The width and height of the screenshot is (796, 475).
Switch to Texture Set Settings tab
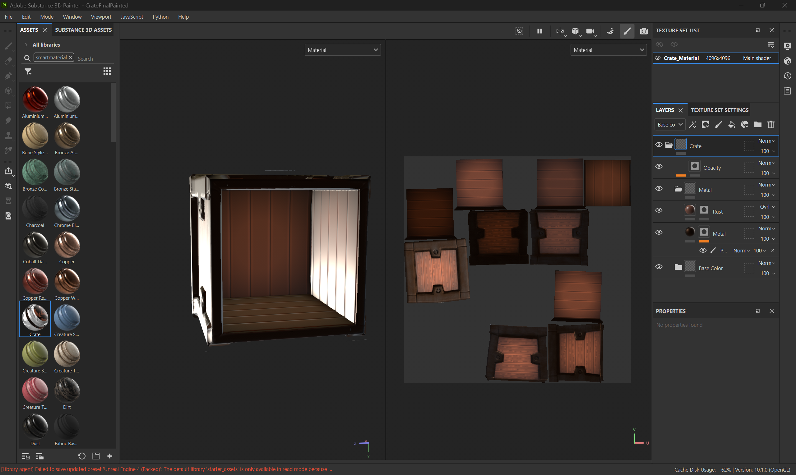pos(720,110)
